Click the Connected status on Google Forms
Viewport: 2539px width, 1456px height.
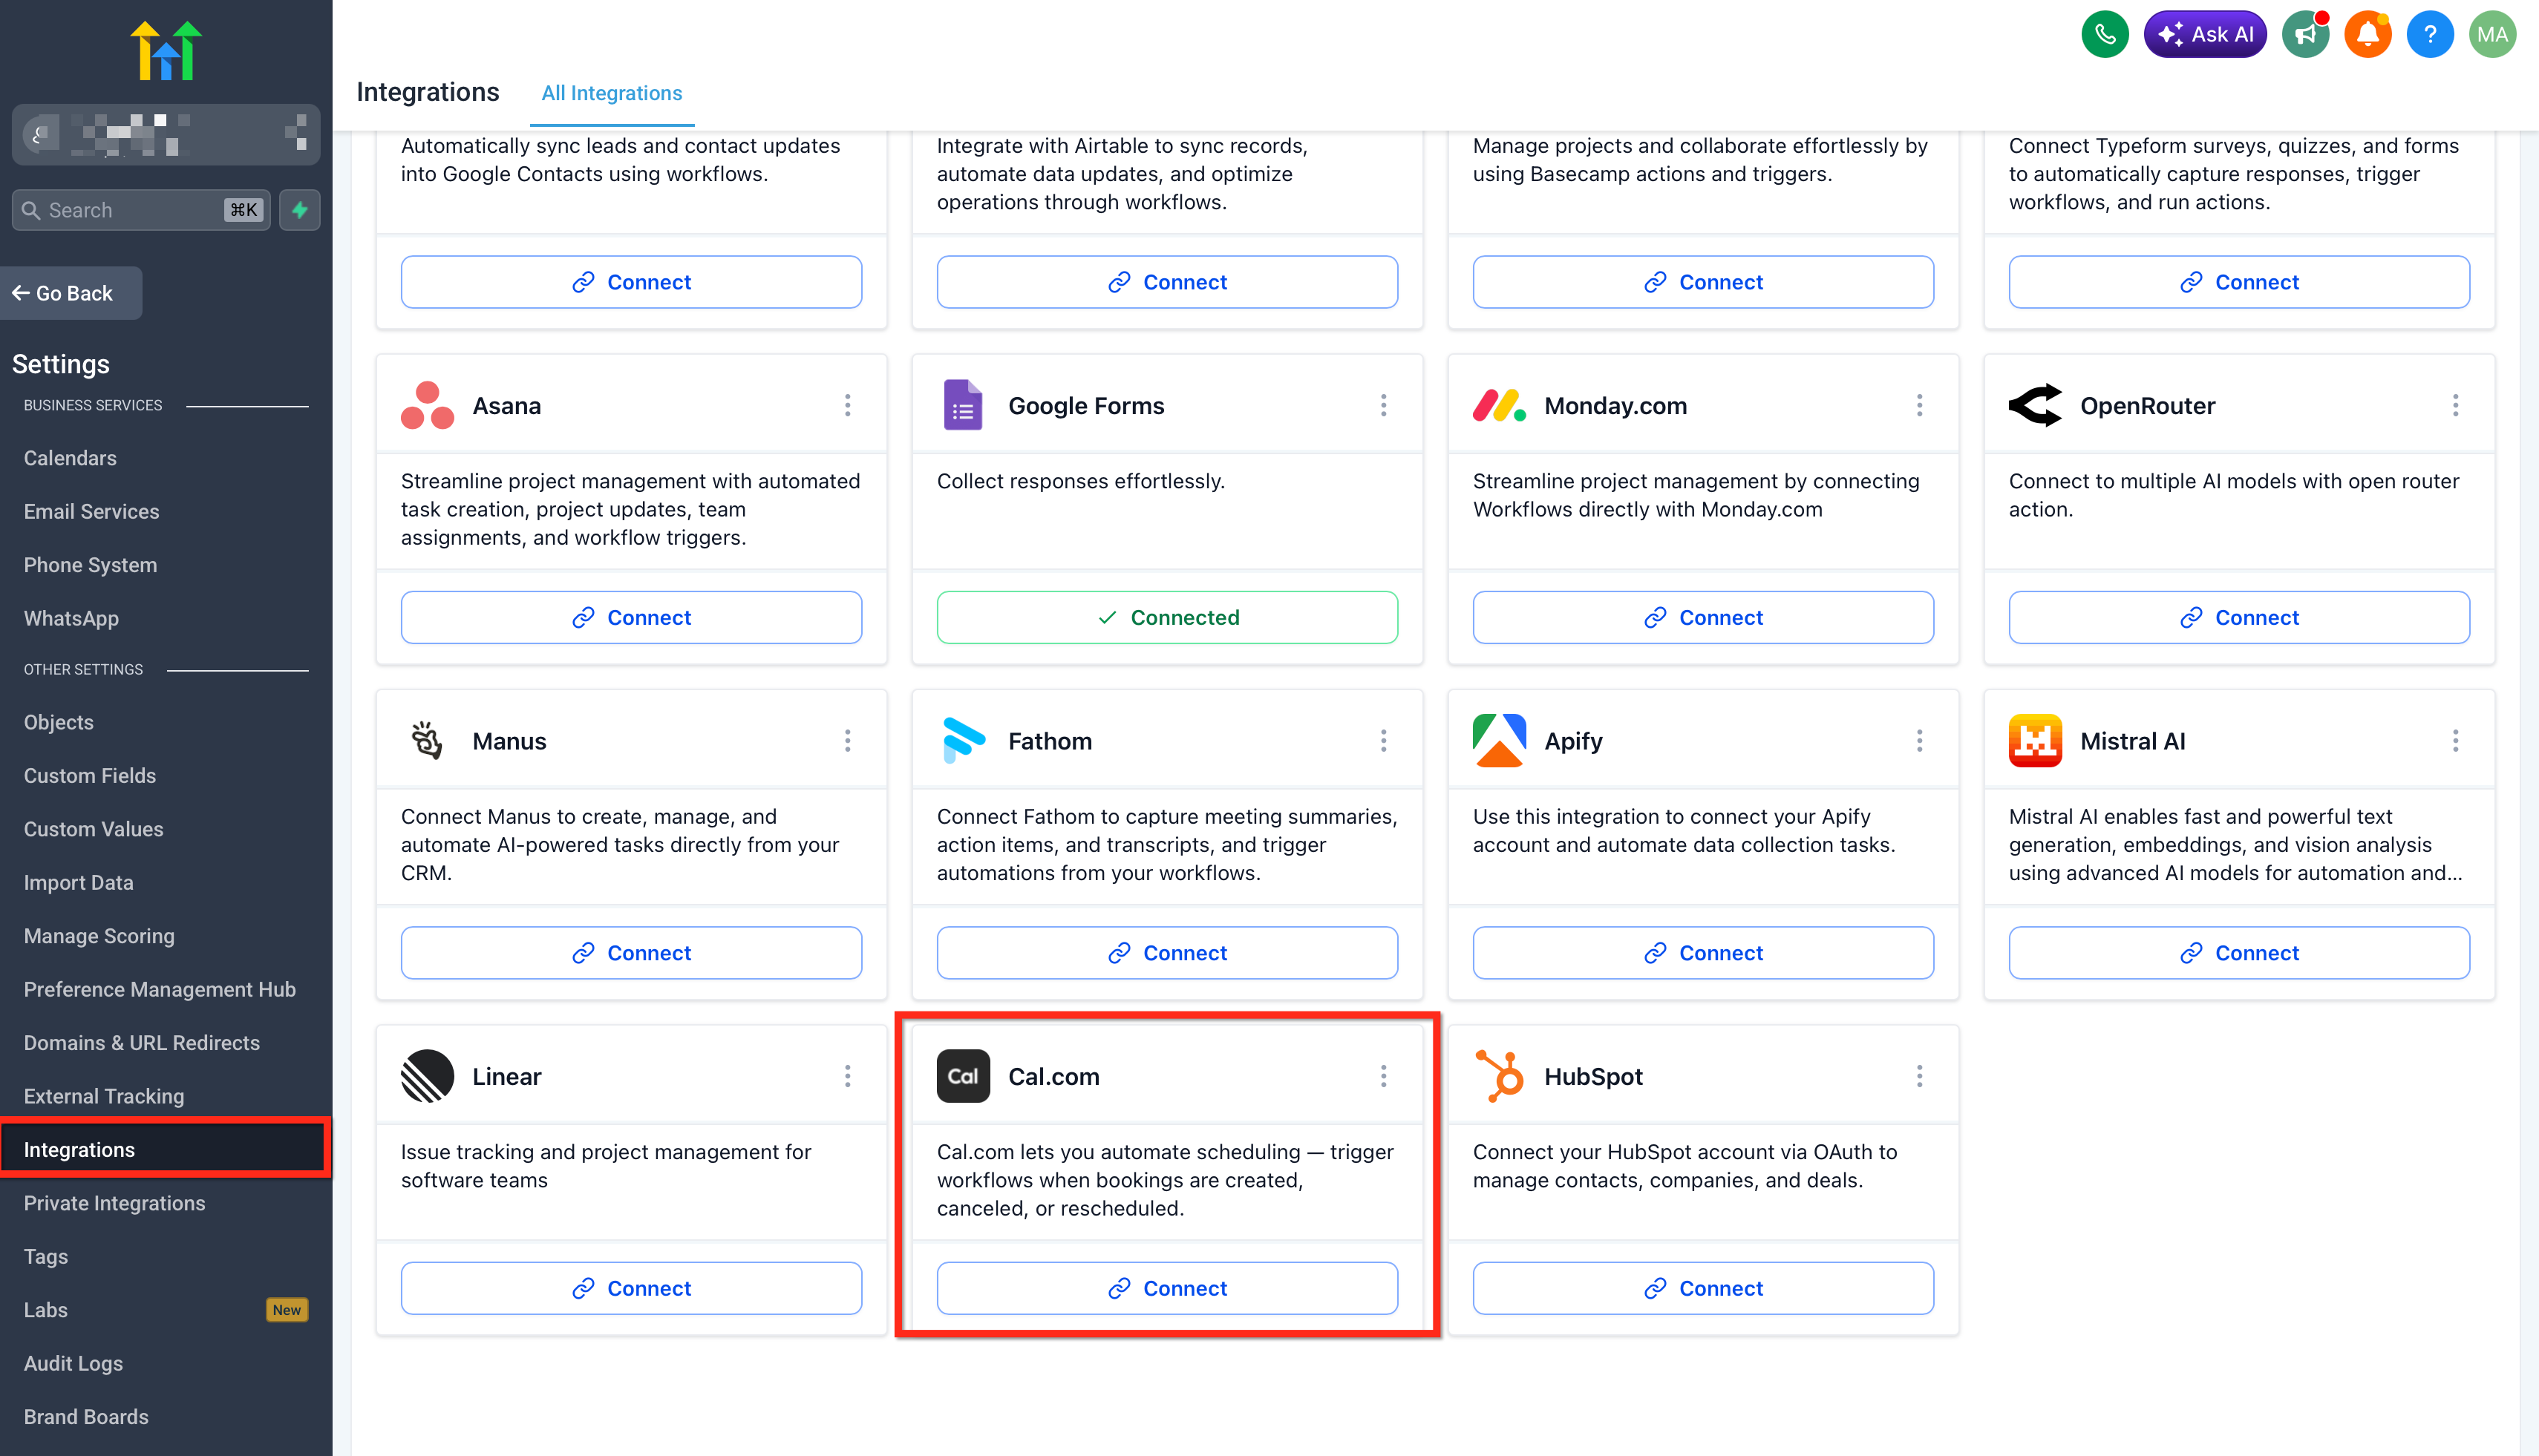point(1166,617)
